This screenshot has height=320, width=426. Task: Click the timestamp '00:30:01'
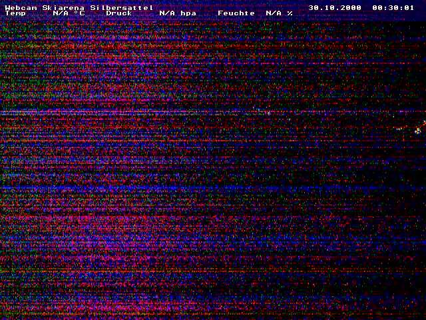point(393,7)
